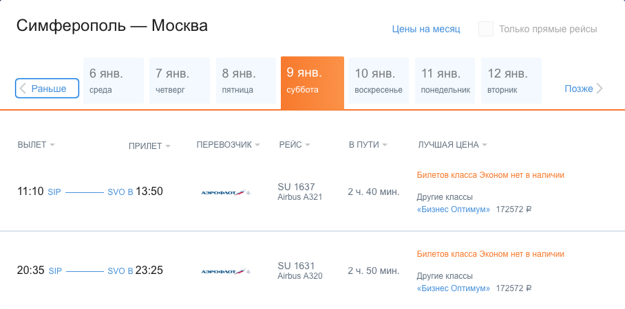Screen dimensions: 625x309
Task: Enable Только прямые рейсы checkbox
Action: [x=486, y=29]
